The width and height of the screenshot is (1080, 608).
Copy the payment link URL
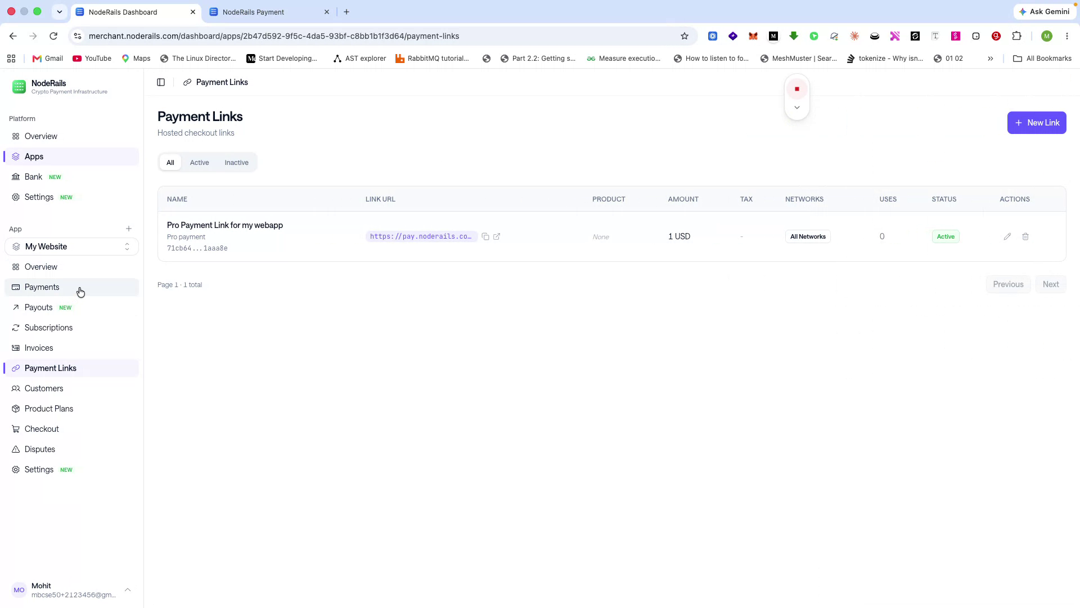[485, 237]
